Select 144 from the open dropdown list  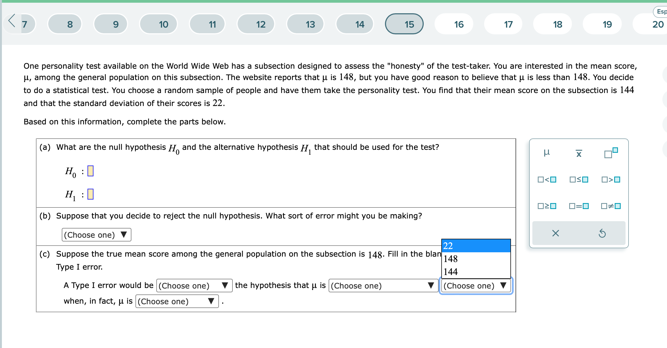click(x=476, y=272)
